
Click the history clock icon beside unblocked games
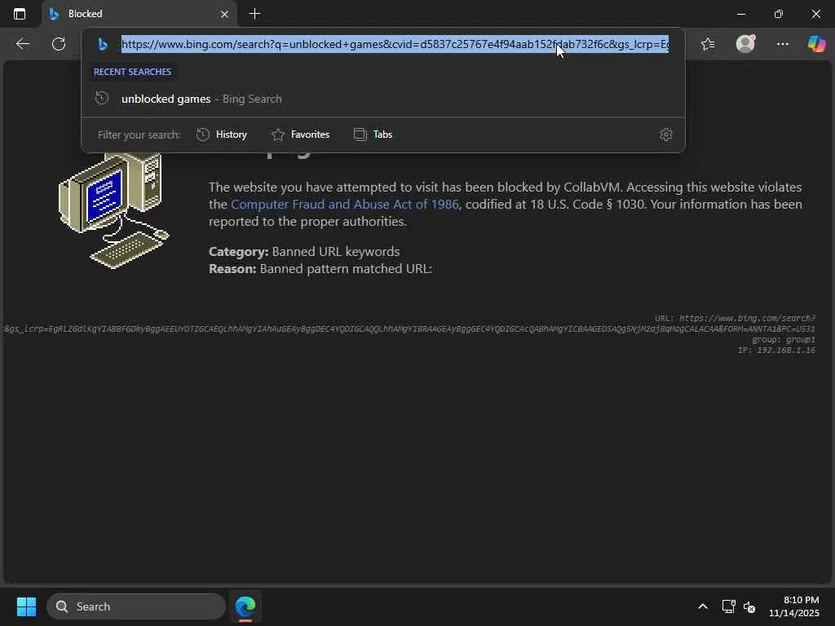[x=102, y=99]
